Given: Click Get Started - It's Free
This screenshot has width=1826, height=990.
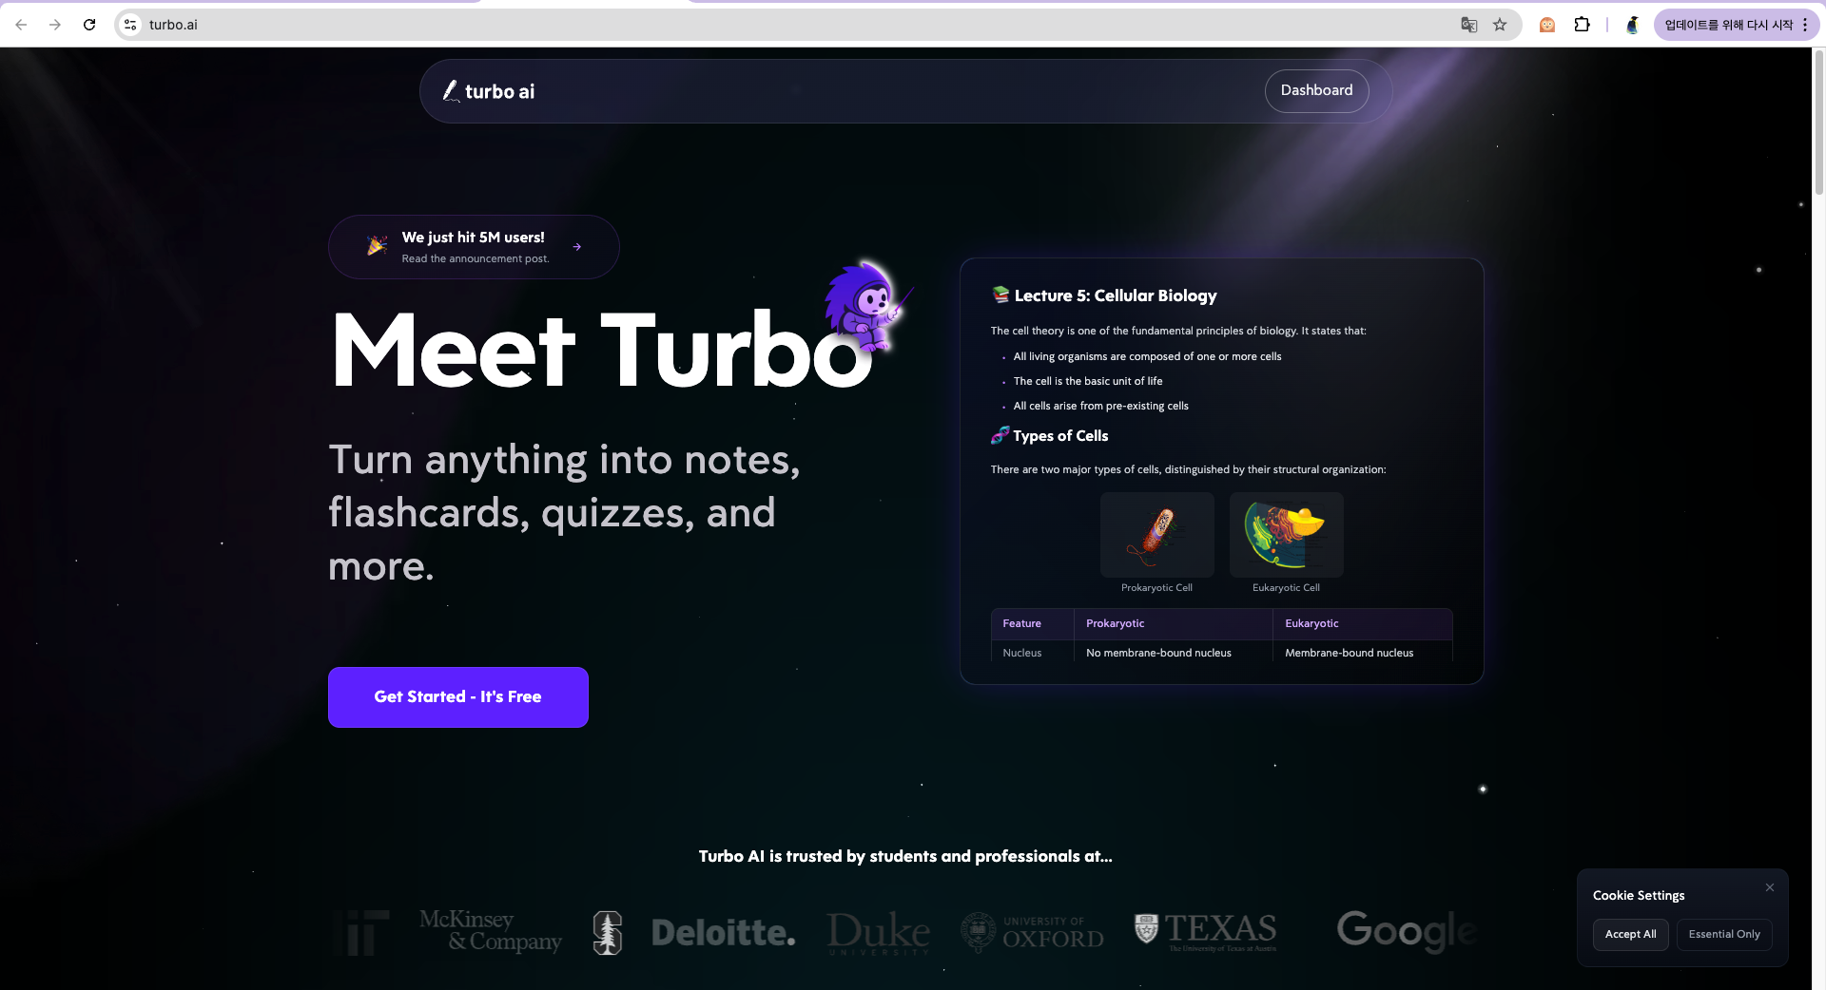Looking at the screenshot, I should click(457, 696).
